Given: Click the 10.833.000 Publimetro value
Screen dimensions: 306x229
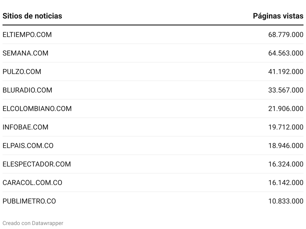Looking at the screenshot, I should [286, 201].
